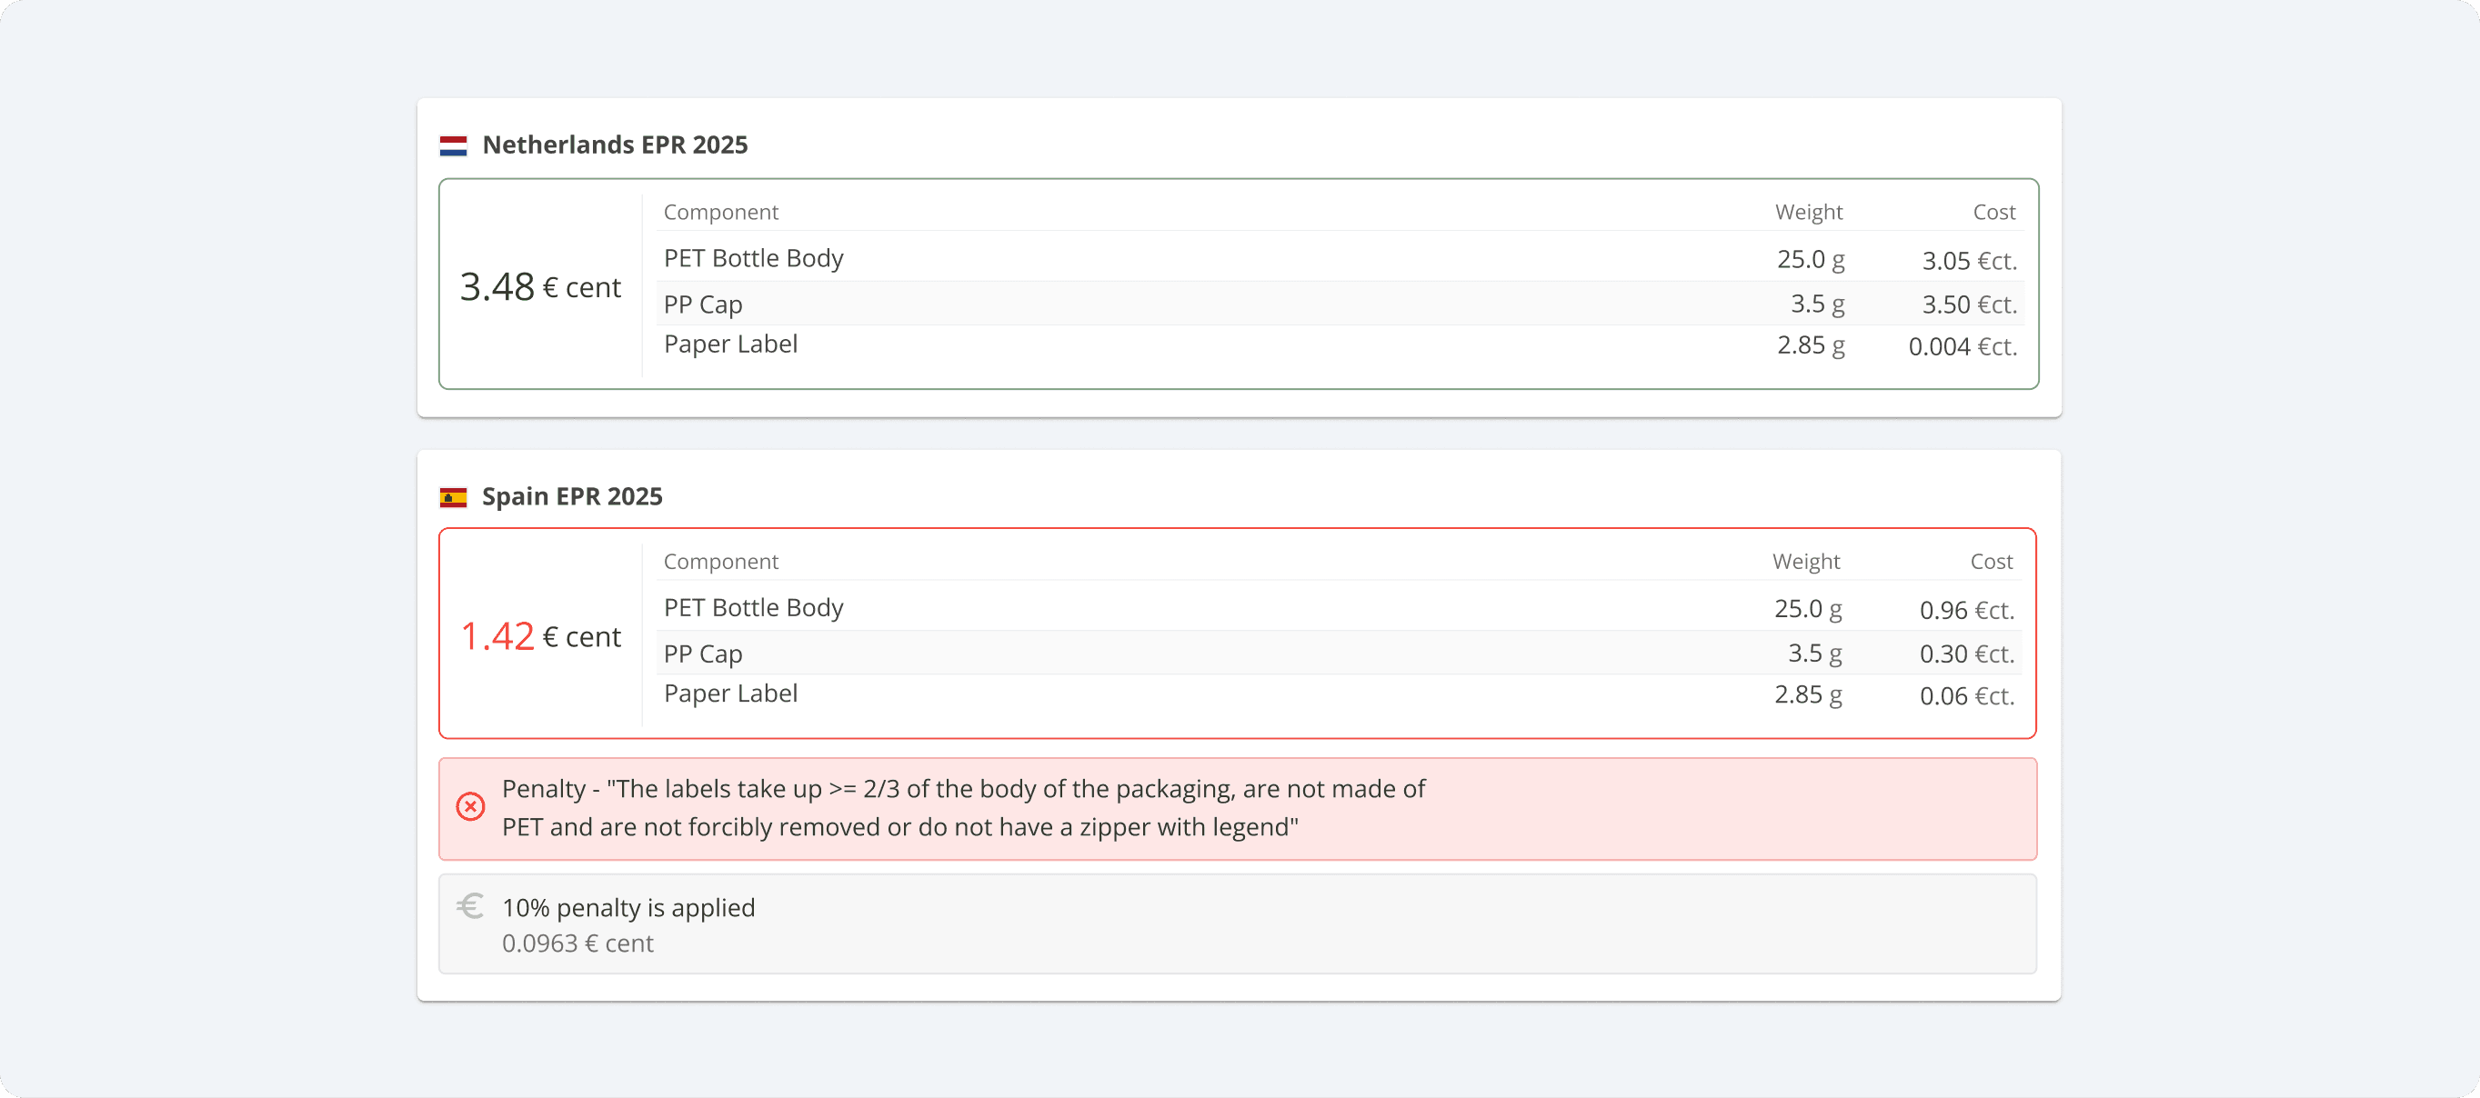
Task: Click the Weight column header in Netherlands table
Action: [x=1808, y=212]
